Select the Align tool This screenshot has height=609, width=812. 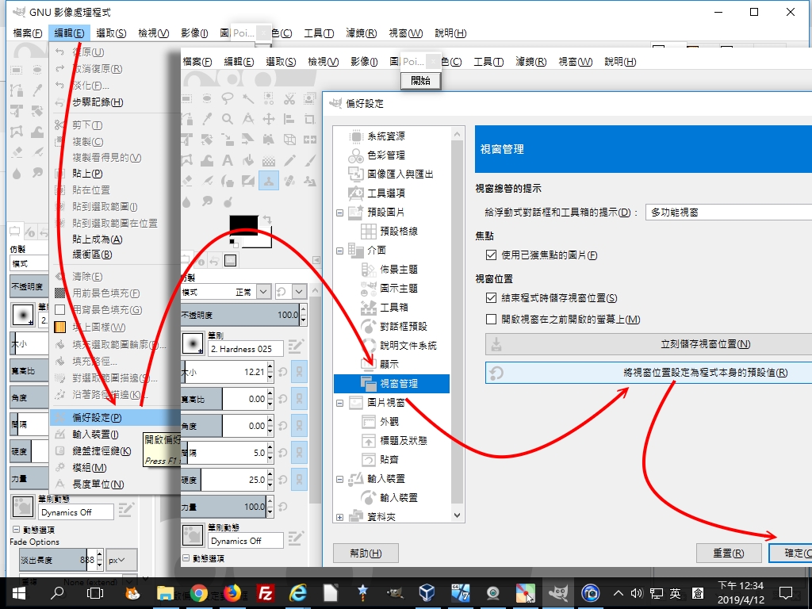(x=289, y=119)
